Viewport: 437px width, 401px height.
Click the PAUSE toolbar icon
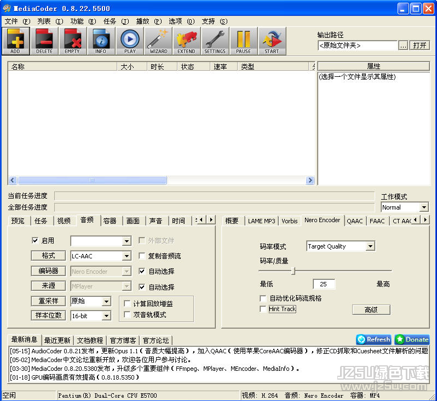[x=243, y=41]
